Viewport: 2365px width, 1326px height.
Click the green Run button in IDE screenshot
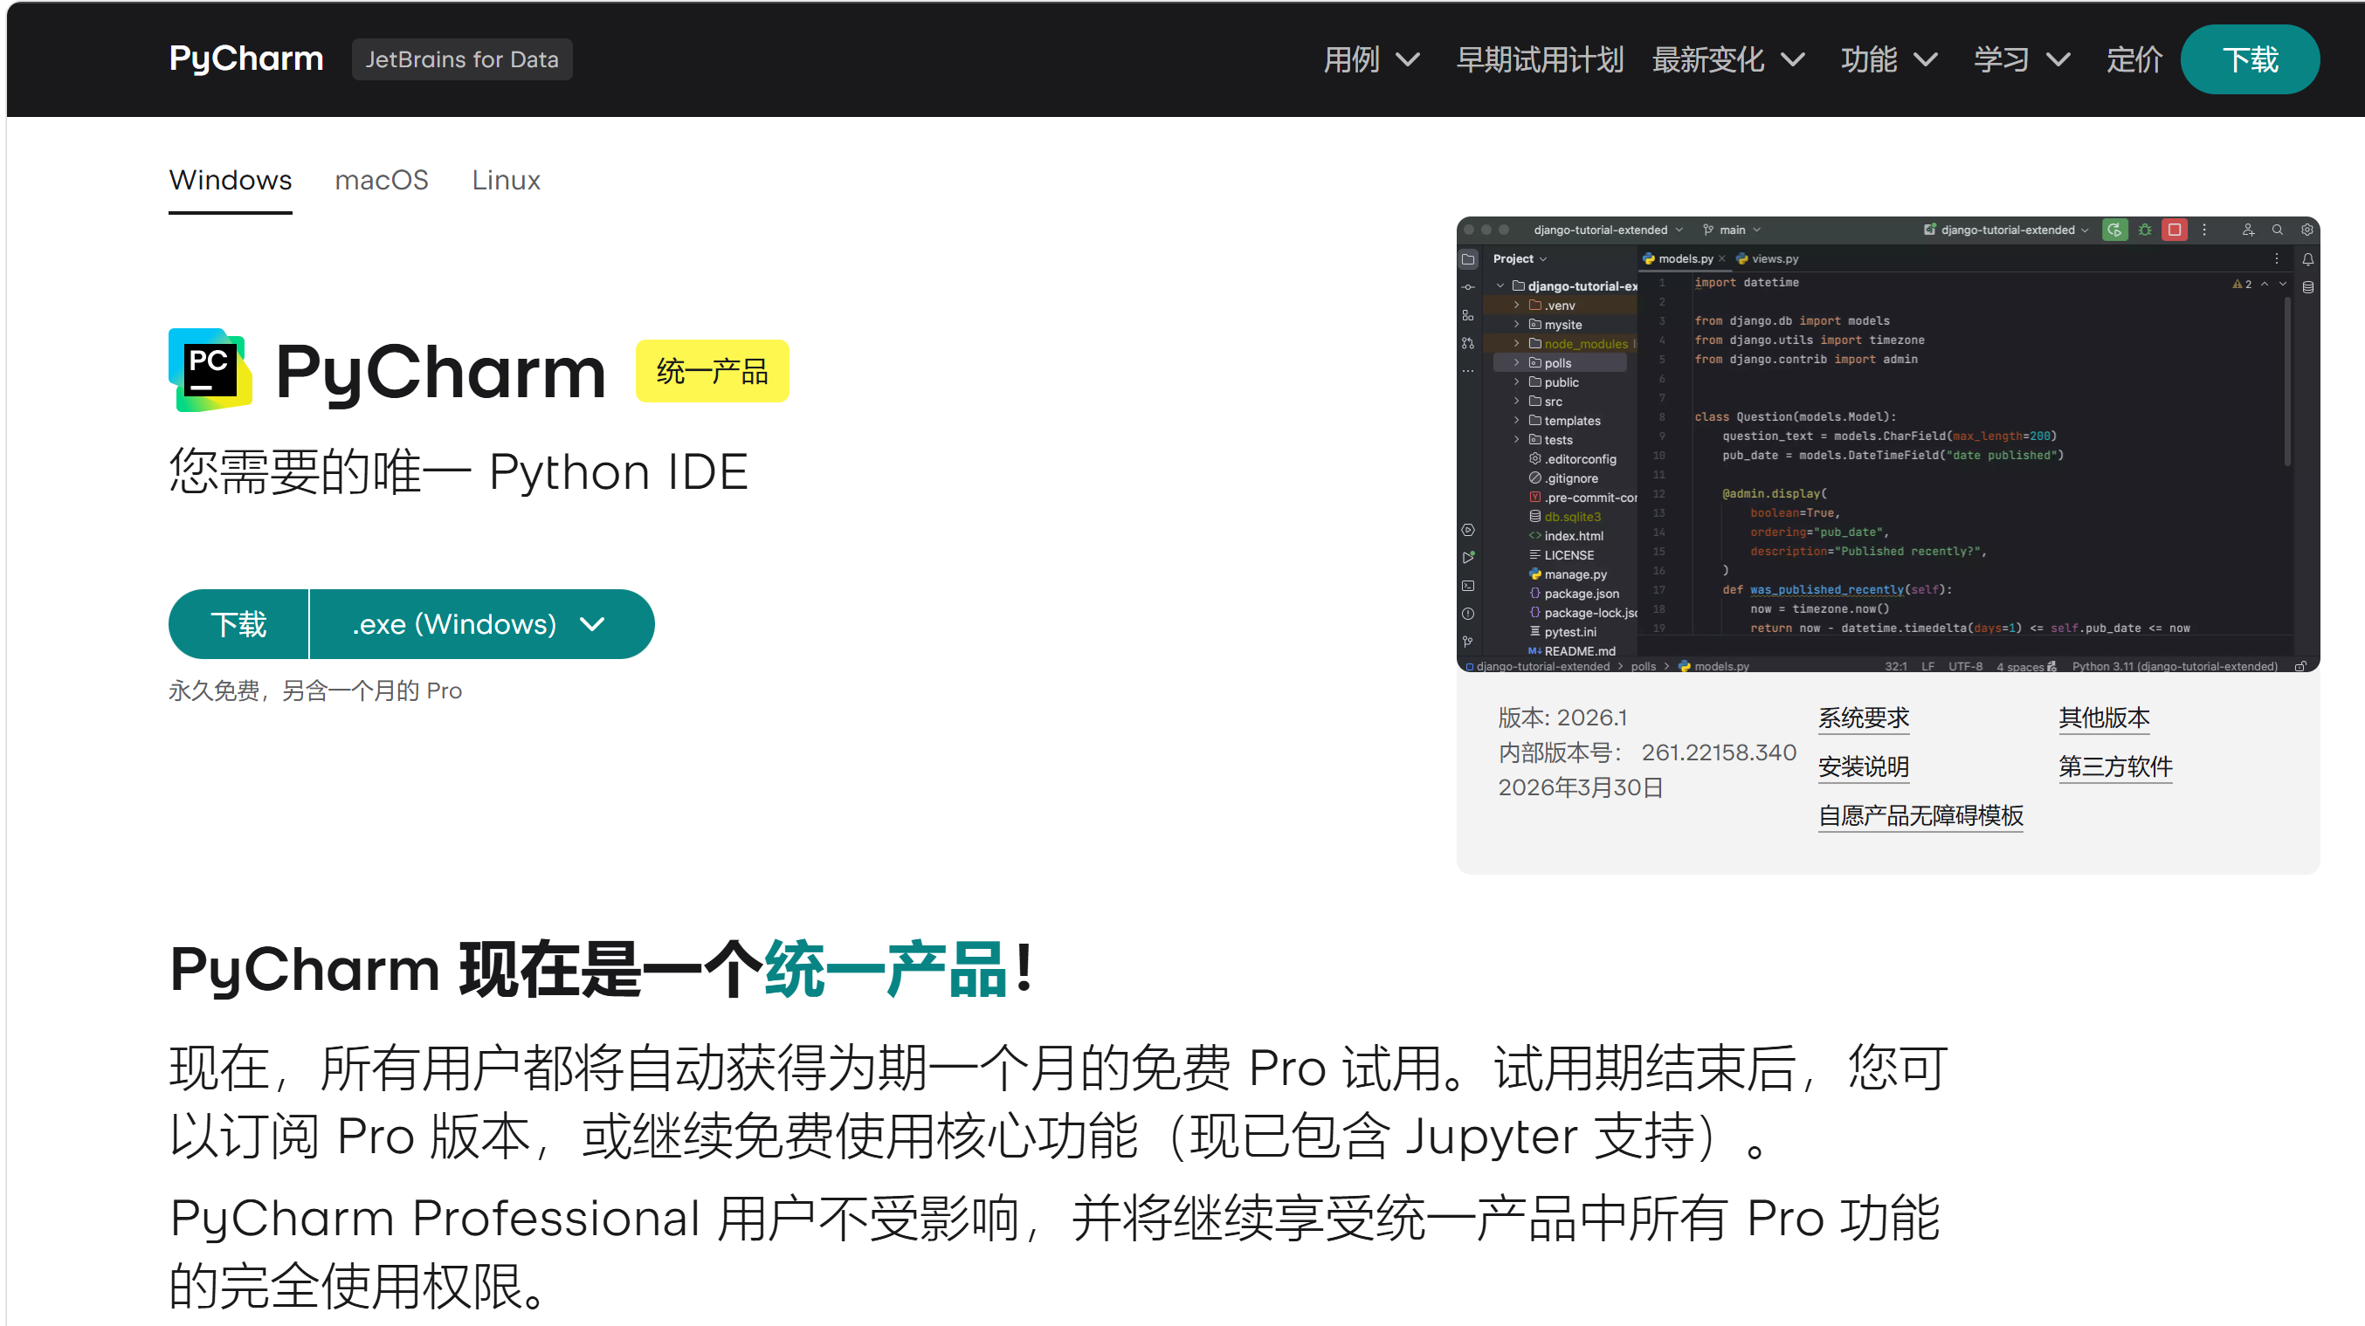[2114, 230]
